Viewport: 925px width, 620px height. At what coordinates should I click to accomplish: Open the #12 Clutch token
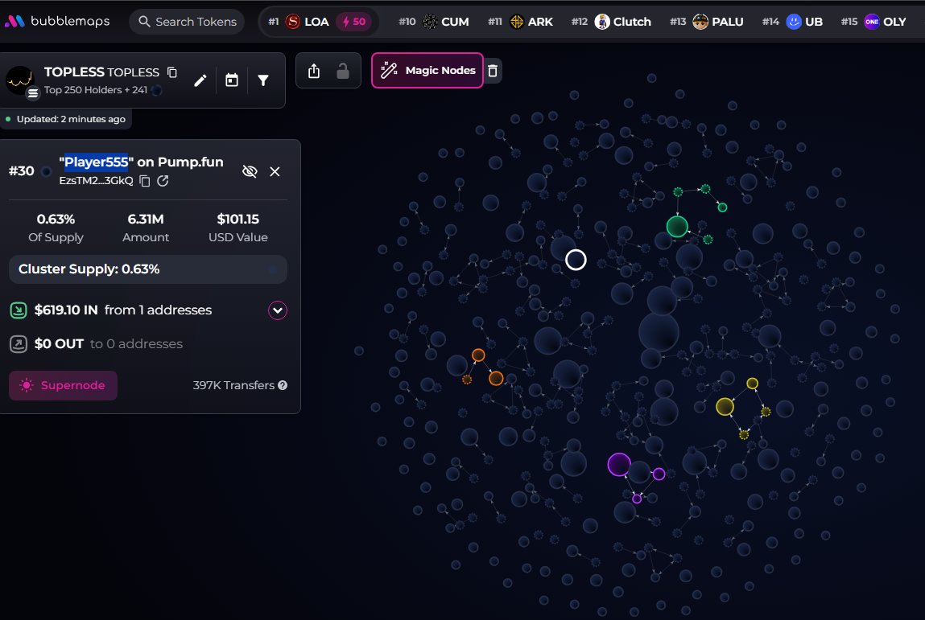(611, 22)
